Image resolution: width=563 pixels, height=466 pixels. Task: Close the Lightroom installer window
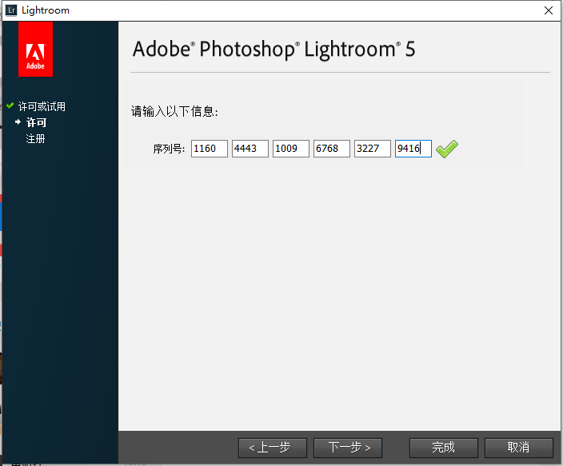(548, 10)
